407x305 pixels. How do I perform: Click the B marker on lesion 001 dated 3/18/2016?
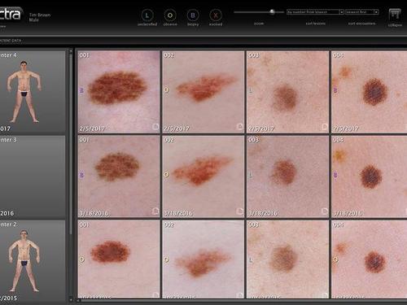click(81, 175)
